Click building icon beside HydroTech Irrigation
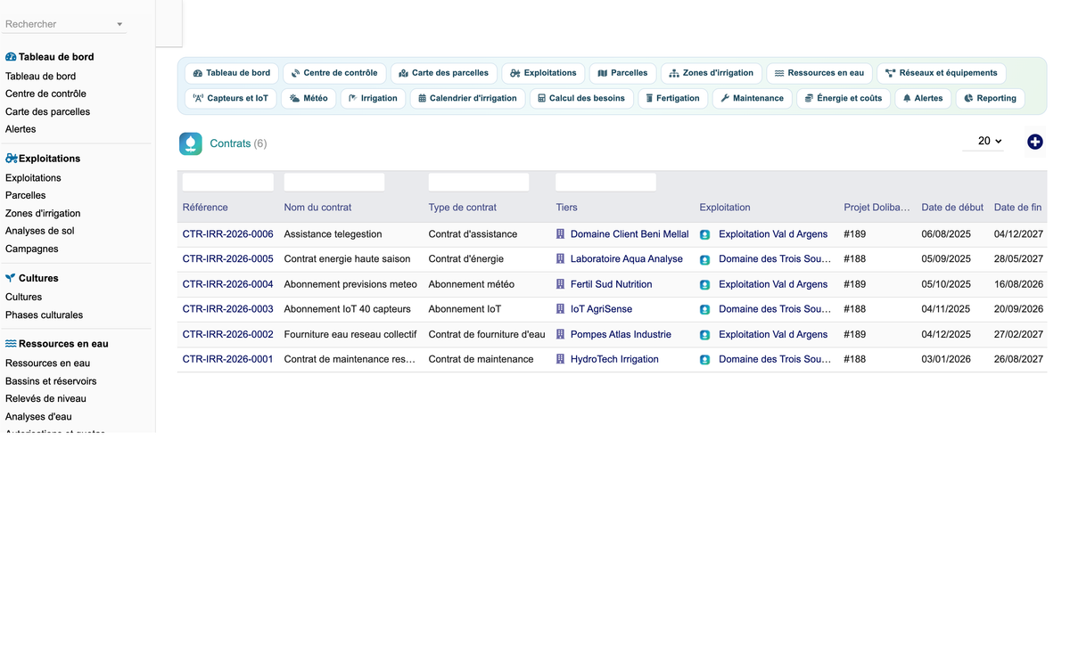Viewport: 1070px width, 662px height. [561, 359]
